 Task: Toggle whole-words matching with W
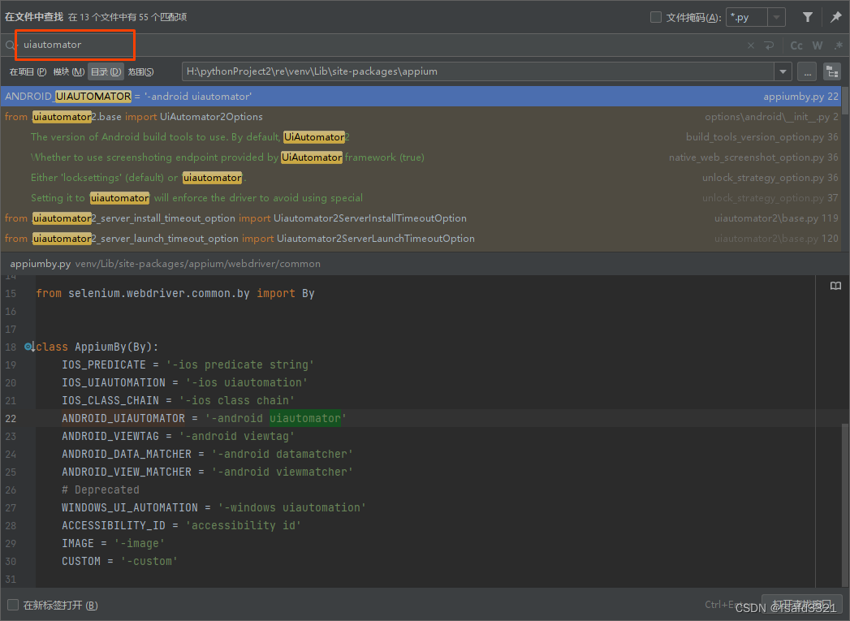(x=817, y=45)
